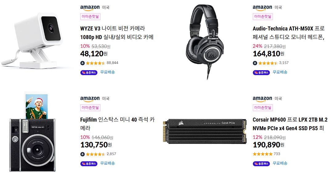The width and height of the screenshot is (332, 173).
Task: Click the 우주패스 badge under the Audio-Technica headphones
Action: point(261,73)
